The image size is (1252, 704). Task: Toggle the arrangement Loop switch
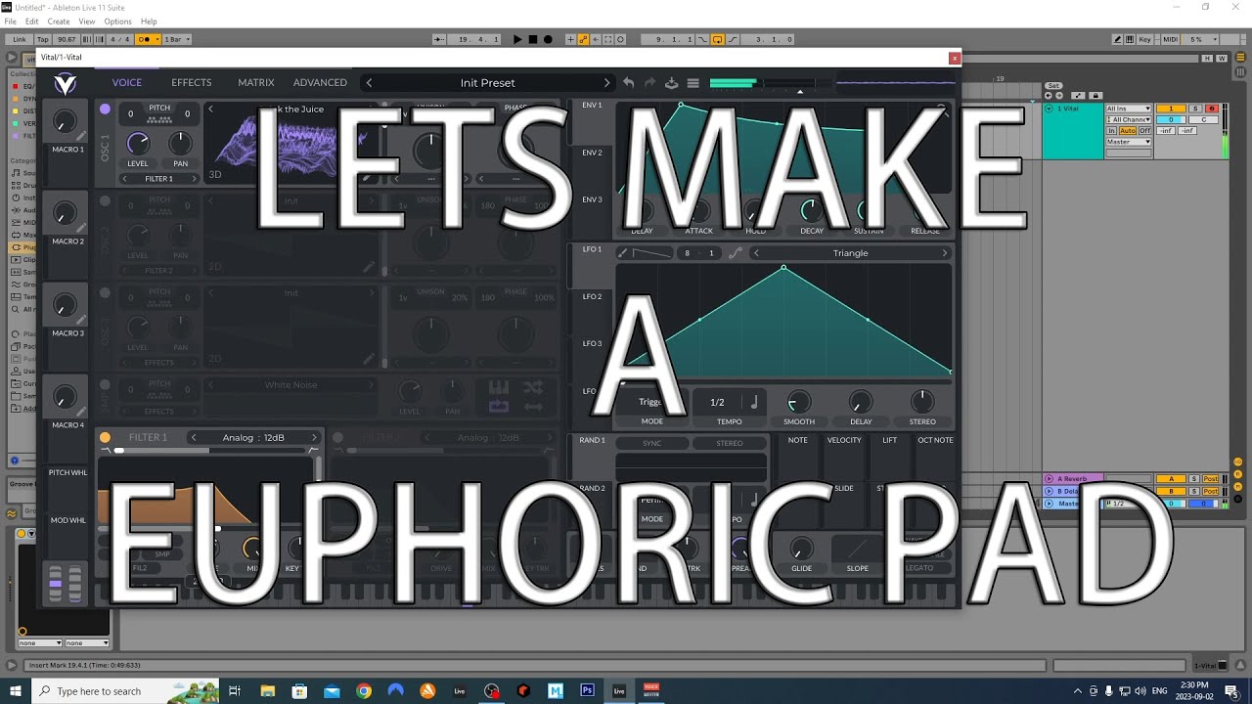[717, 39]
